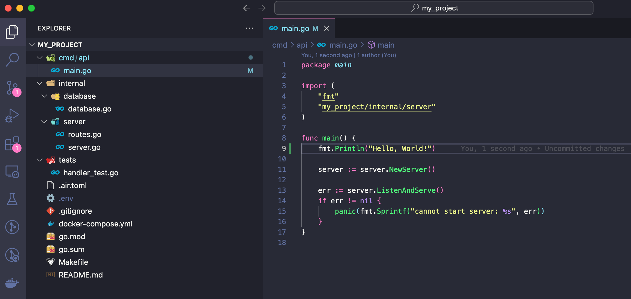Switch to the main.go editor tab
Screen dimensions: 631x299
point(295,28)
